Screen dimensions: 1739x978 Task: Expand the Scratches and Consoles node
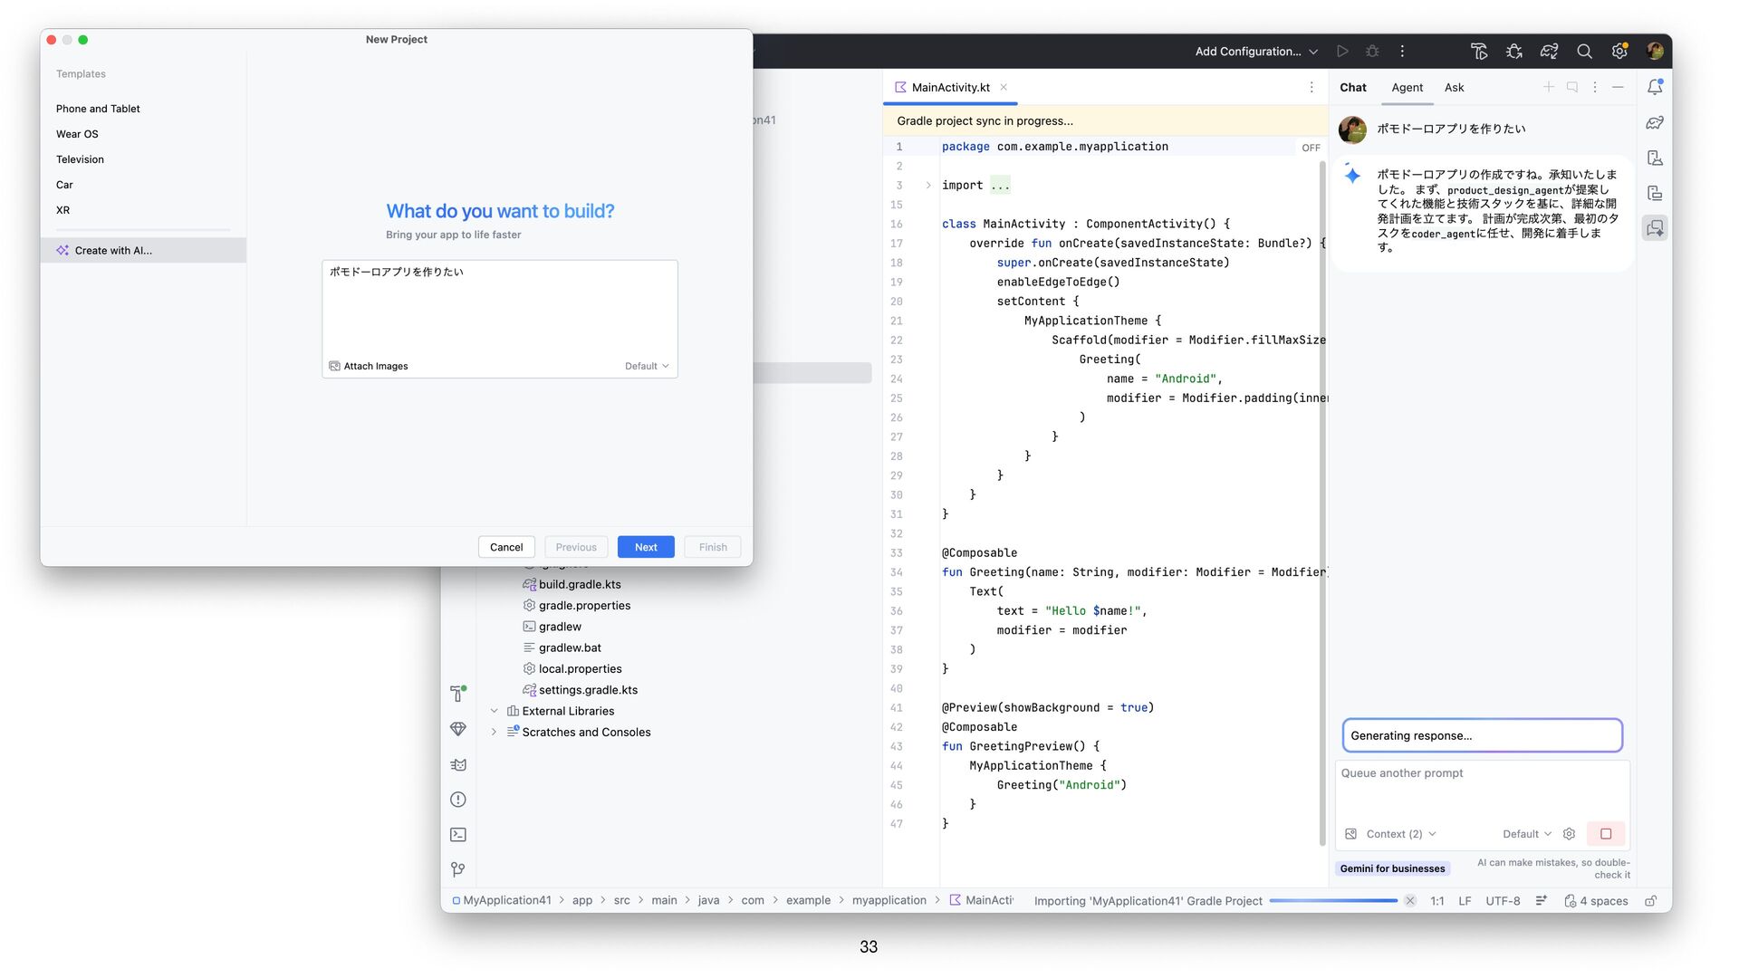494,733
